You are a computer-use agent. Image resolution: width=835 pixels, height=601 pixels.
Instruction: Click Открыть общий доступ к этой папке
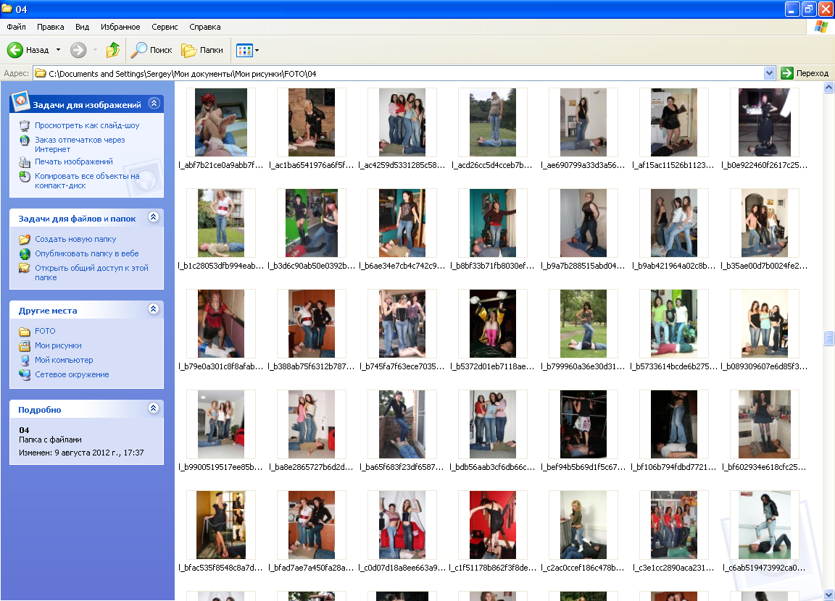pos(91,273)
